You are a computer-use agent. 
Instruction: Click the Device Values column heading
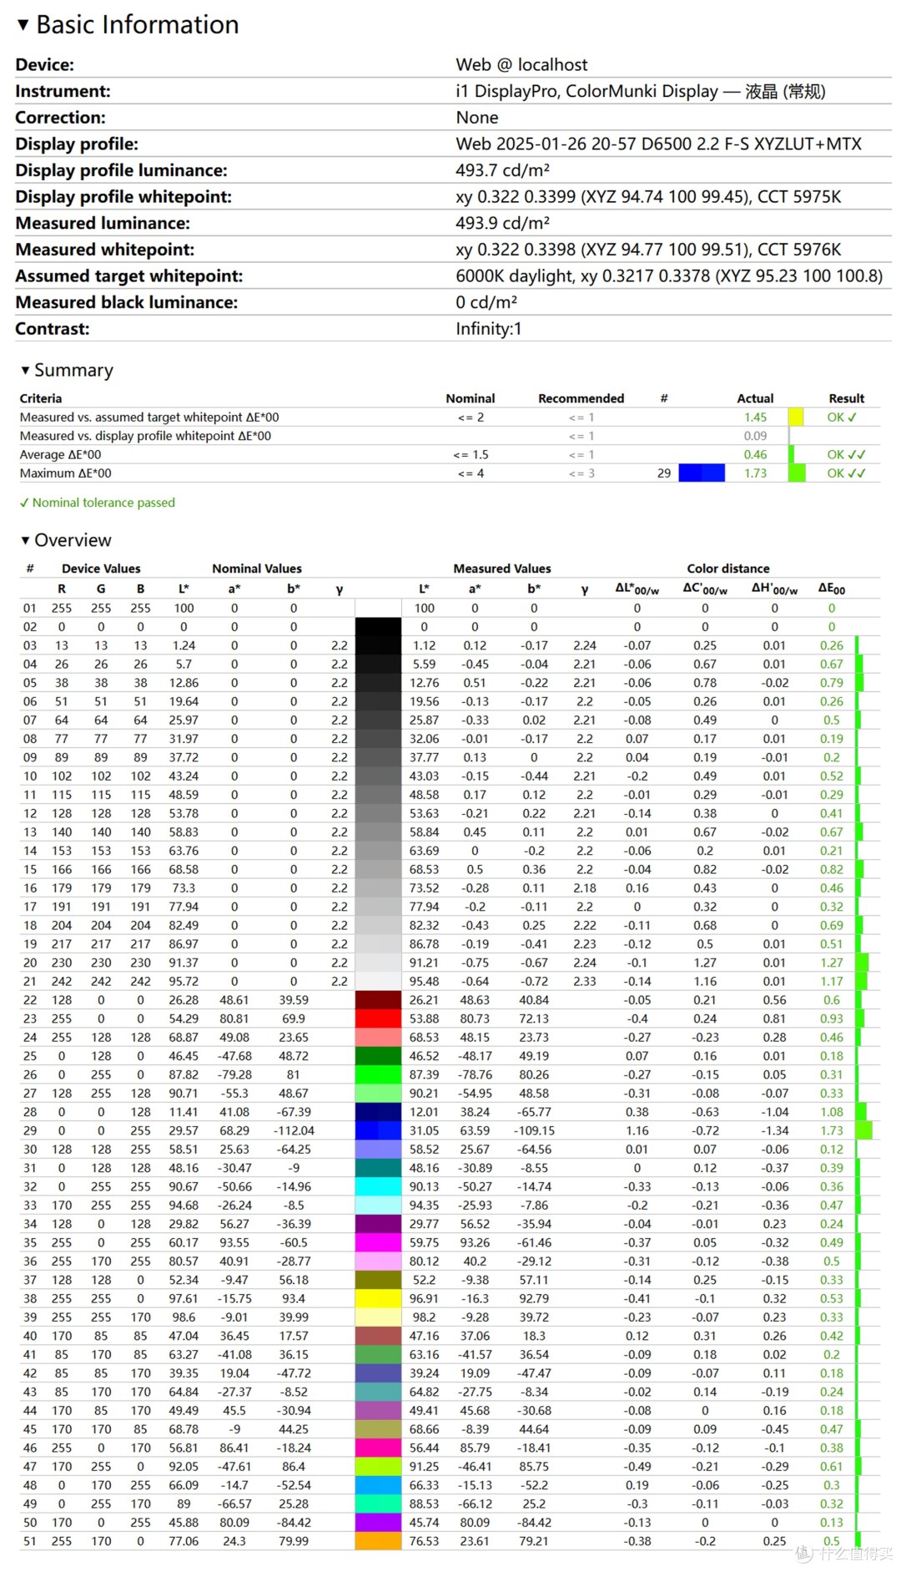tap(101, 569)
